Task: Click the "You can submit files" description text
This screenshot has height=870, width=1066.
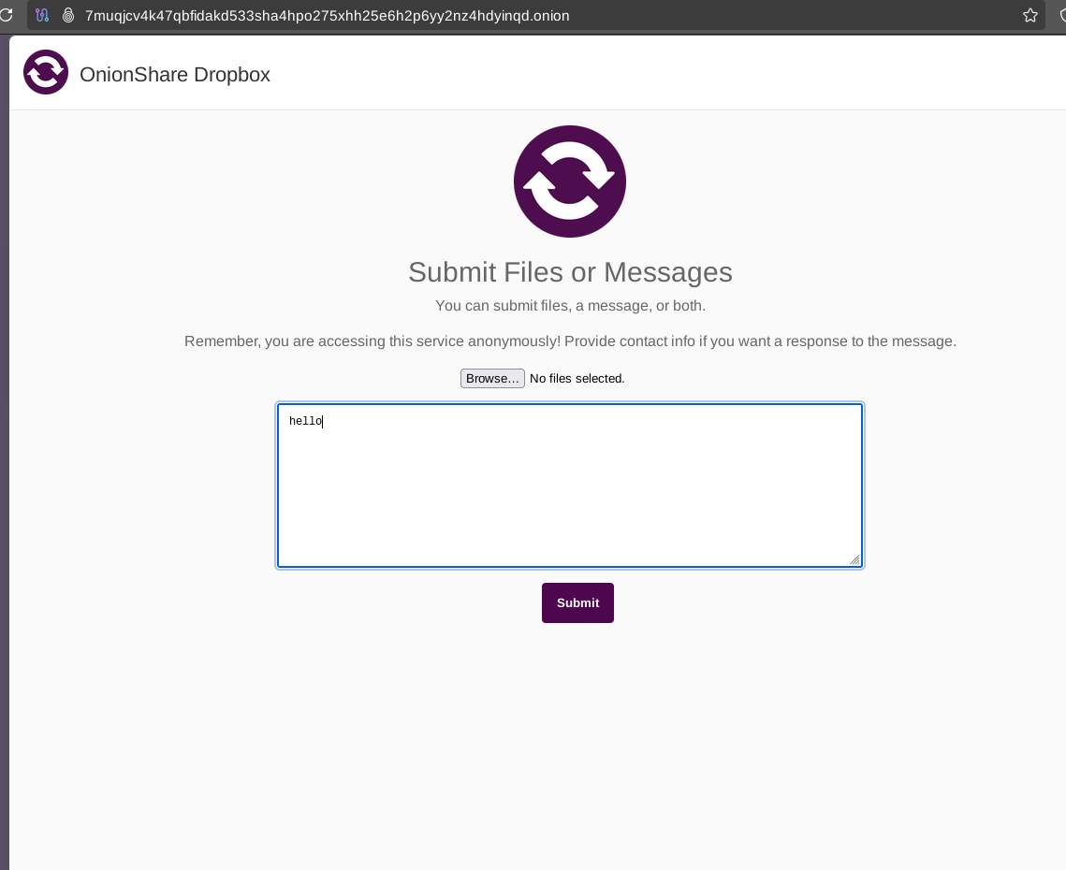Action: pos(569,306)
